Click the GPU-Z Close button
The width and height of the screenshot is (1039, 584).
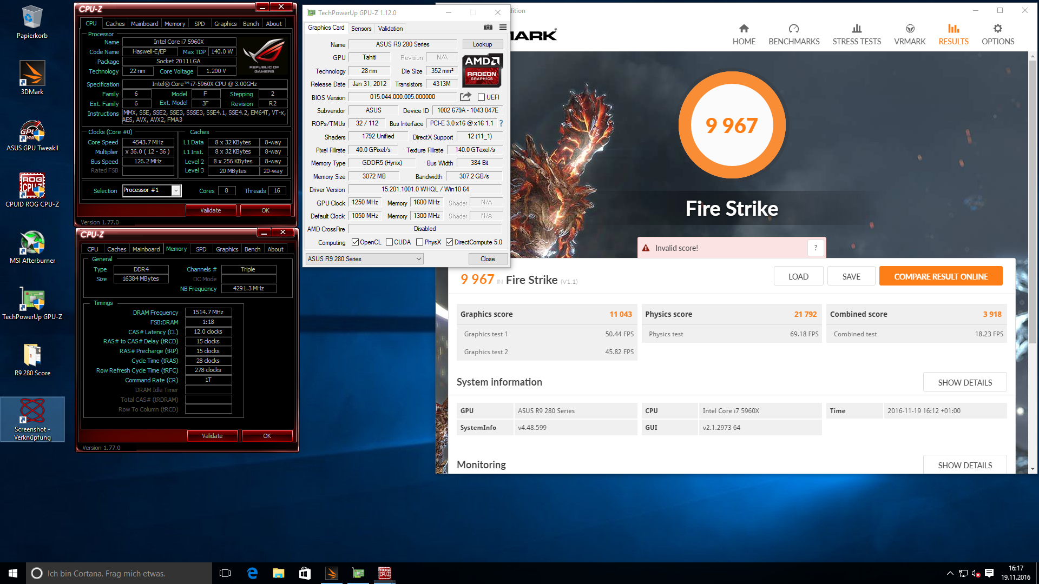tap(488, 259)
